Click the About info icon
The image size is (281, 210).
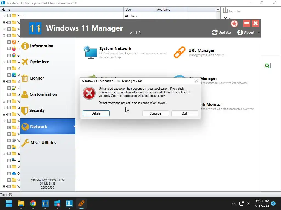coord(240,32)
